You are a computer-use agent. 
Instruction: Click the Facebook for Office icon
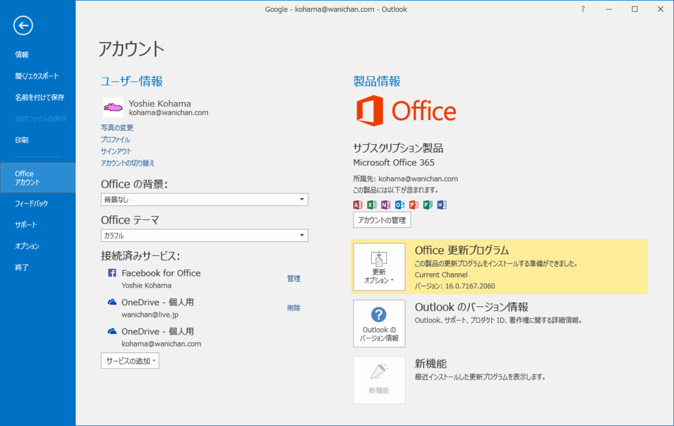point(112,273)
